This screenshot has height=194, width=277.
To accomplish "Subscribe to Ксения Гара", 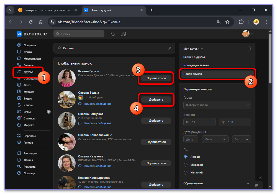I will pyautogui.click(x=156, y=78).
